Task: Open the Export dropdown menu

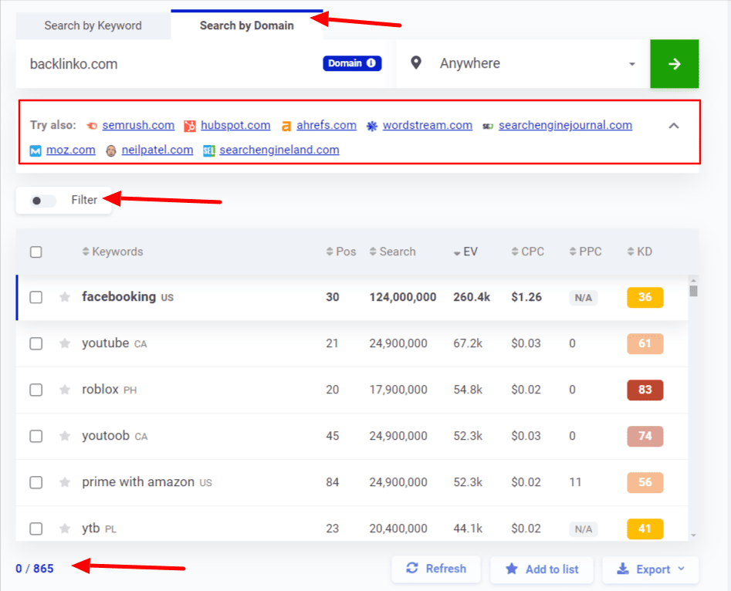Action: click(x=651, y=569)
